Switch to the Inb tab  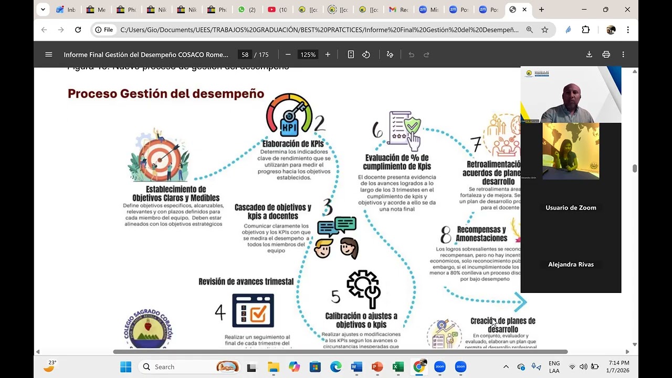(x=66, y=9)
